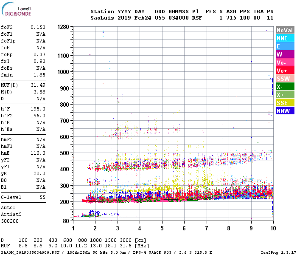Click the MUF 8.5 table value
The image size is (297, 255).
(x=23, y=246)
